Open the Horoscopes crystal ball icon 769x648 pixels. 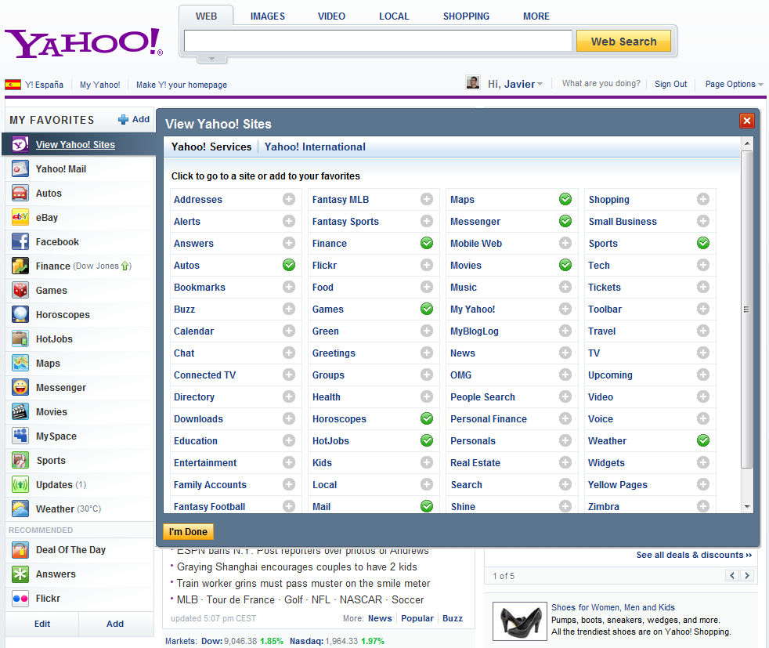[x=20, y=314]
